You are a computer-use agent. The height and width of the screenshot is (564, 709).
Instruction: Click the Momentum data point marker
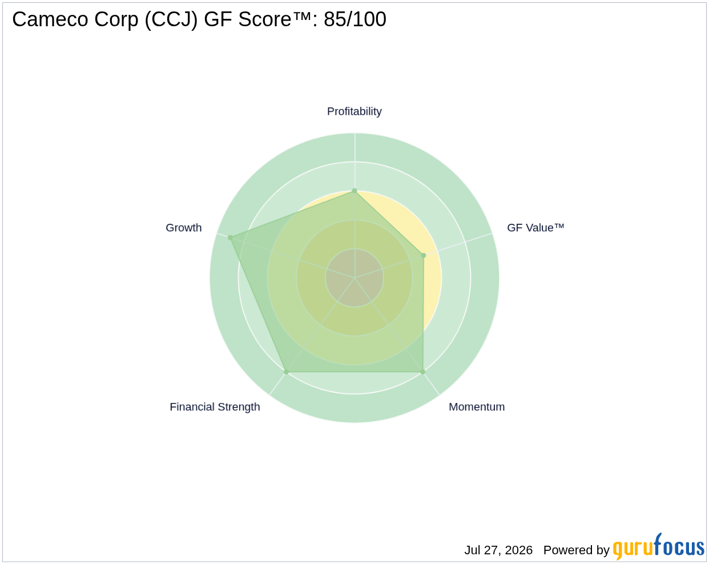coord(423,372)
